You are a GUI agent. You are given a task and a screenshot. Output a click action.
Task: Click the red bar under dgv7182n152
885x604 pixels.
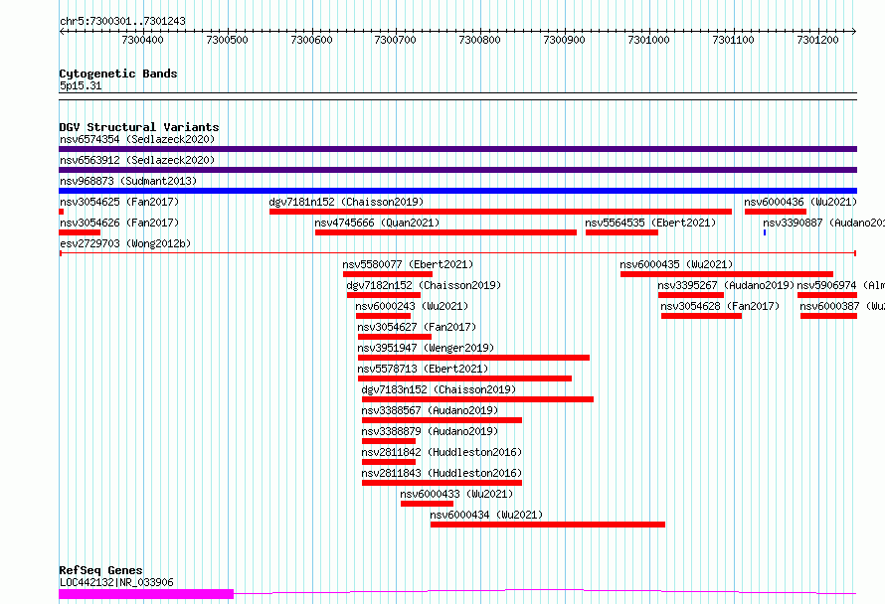384,295
